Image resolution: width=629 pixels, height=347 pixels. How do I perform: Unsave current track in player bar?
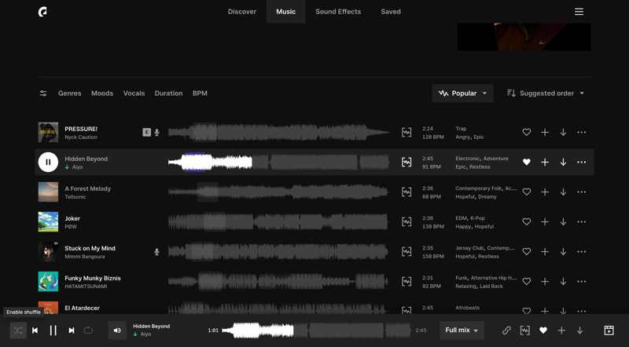click(543, 331)
